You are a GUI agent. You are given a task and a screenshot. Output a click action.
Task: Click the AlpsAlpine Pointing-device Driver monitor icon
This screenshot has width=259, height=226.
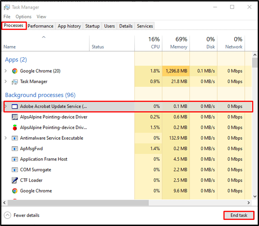[15, 117]
